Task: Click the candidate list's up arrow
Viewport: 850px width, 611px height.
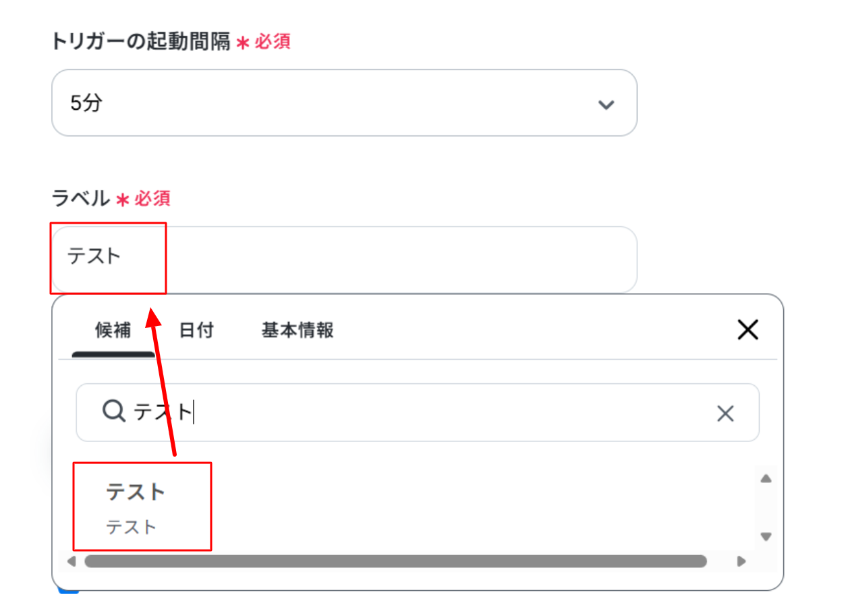Action: pyautogui.click(x=766, y=479)
